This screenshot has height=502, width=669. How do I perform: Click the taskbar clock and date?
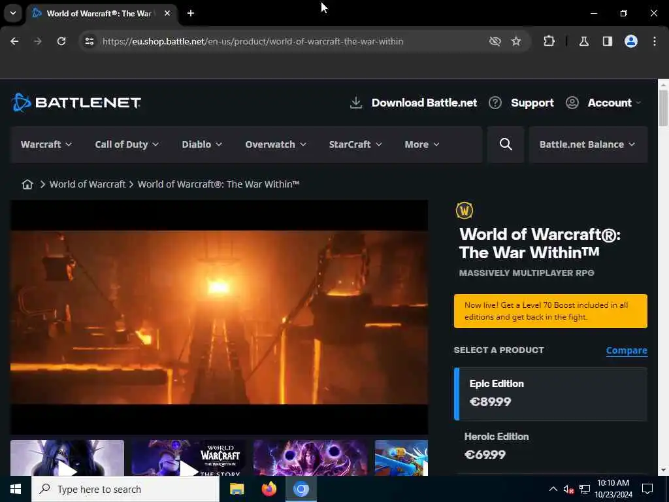pos(613,489)
